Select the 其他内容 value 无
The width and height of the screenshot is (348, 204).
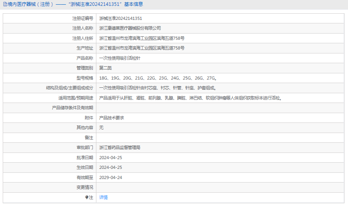[101, 128]
